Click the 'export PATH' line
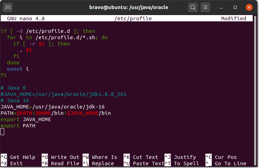This screenshot has height=168, width=259. coord(18,126)
